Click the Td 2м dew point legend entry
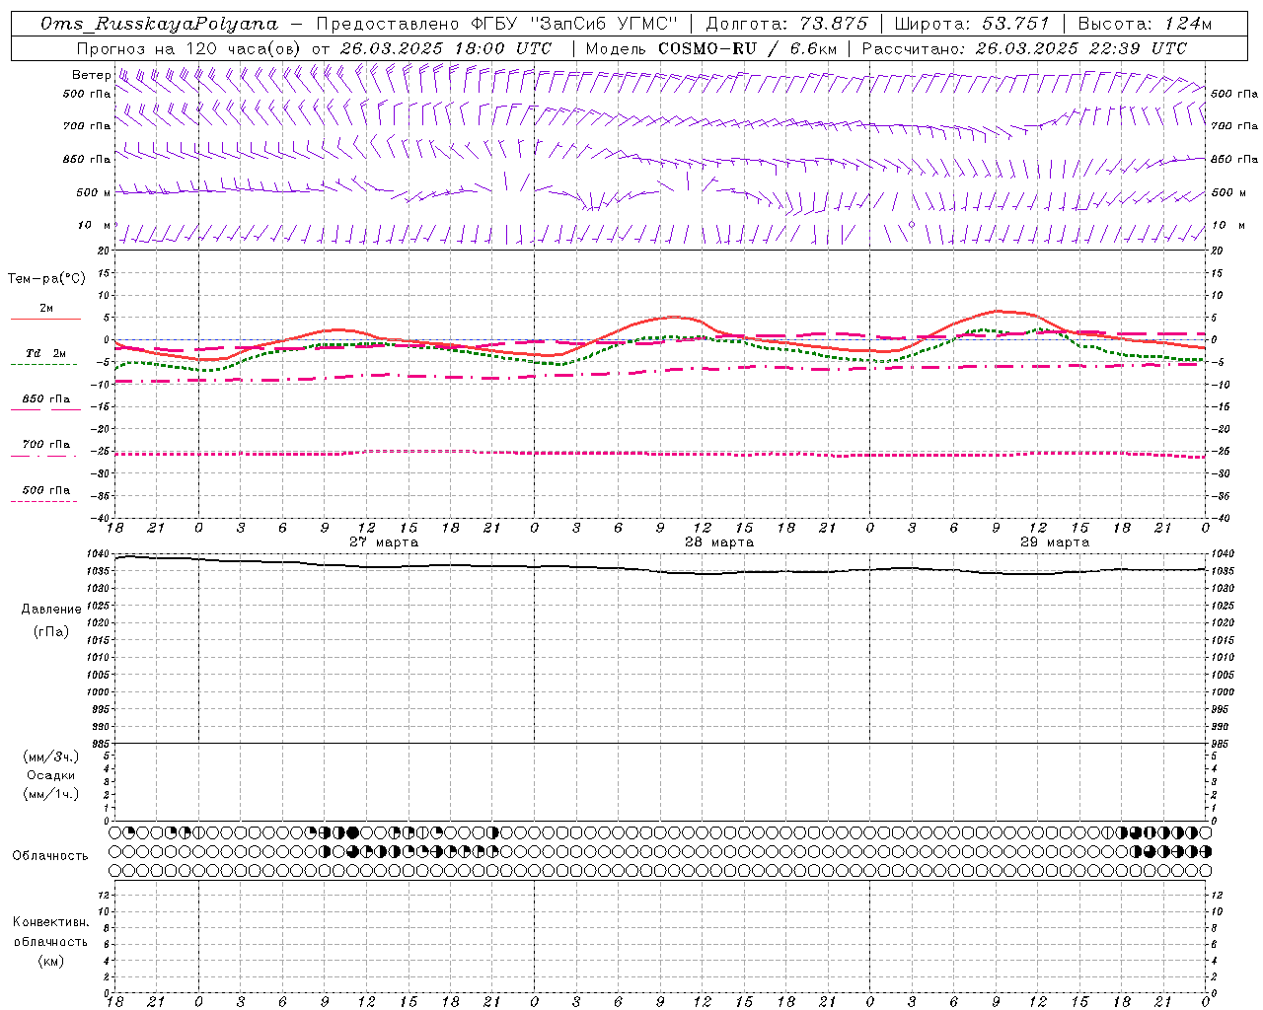Viewport: 1263px width, 1010px height. pos(45,353)
